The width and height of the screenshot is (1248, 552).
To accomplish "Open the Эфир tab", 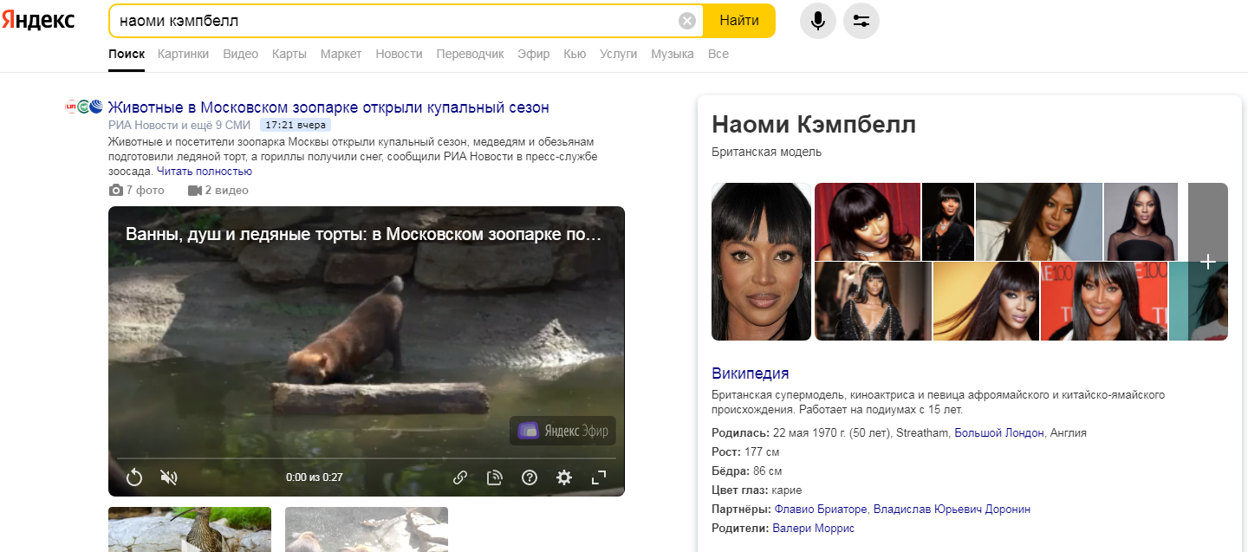I will pos(534,54).
